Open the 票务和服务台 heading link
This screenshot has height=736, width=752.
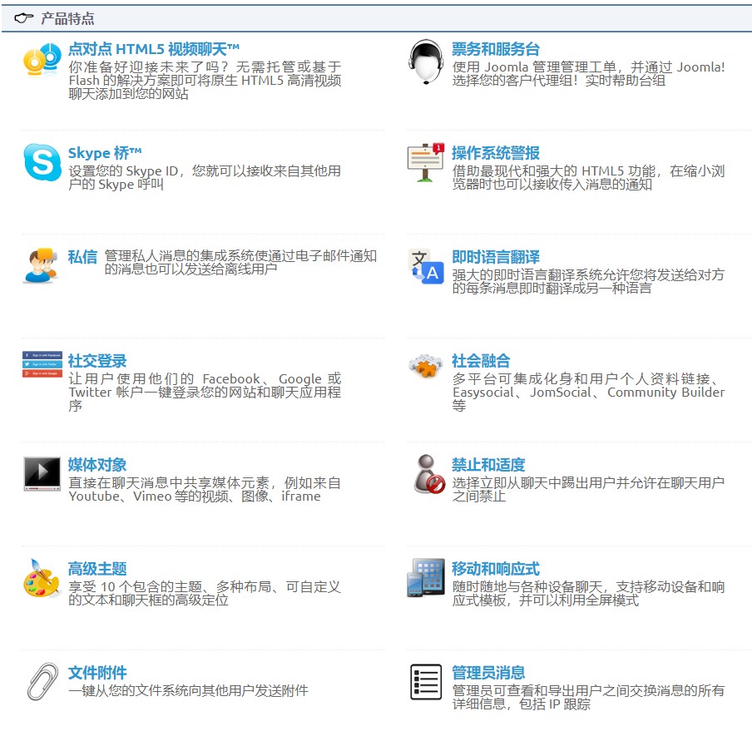(496, 49)
